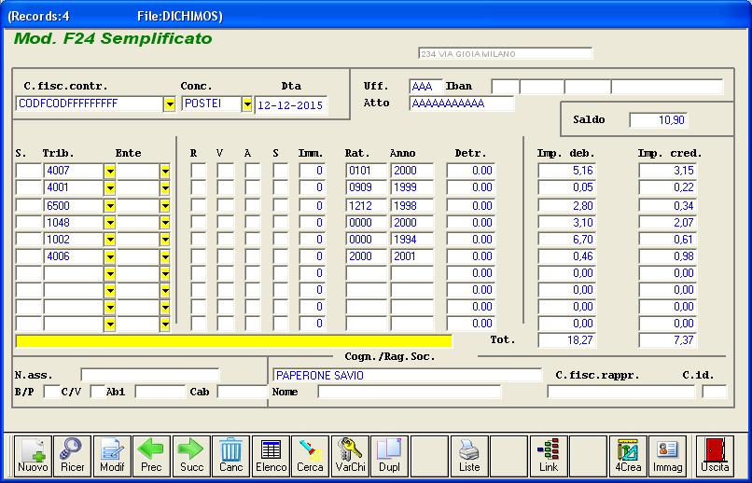Viewport: 752px width, 483px height.
Task: Select Imp. deb. value 6,70
Action: pyautogui.click(x=567, y=240)
